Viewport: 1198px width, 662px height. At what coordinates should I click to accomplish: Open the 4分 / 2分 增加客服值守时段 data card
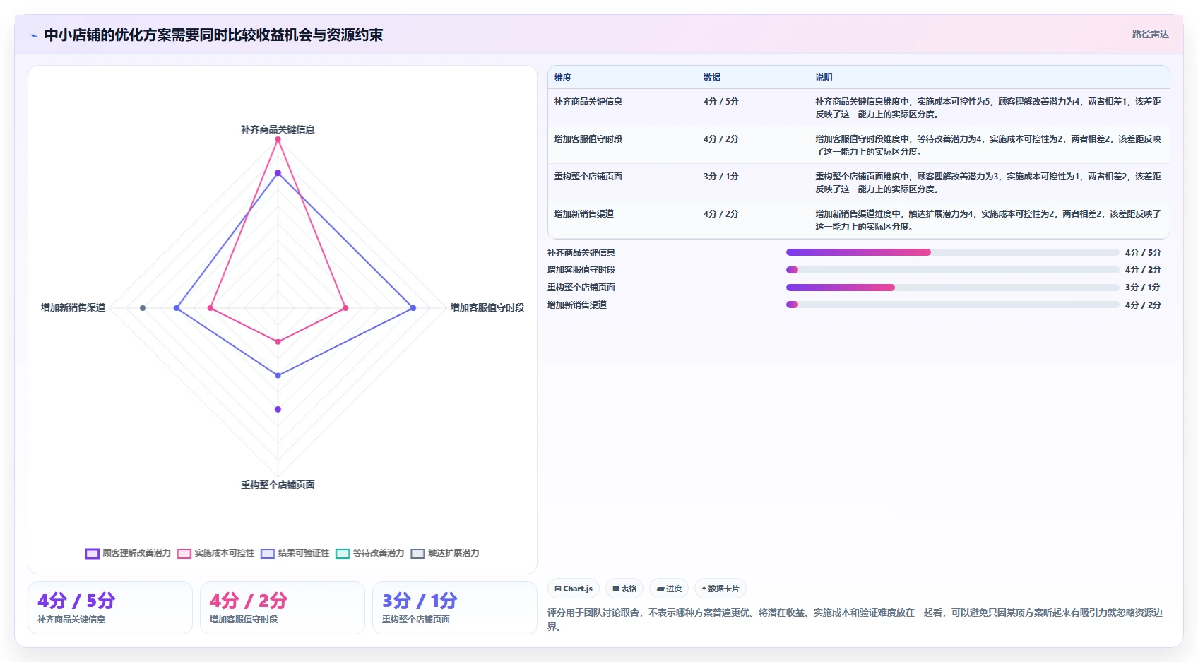pyautogui.click(x=283, y=608)
